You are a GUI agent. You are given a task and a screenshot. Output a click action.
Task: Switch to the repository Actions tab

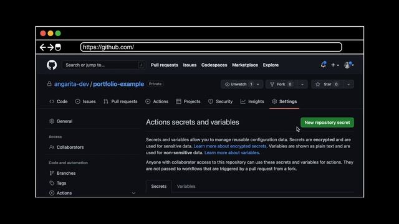click(x=157, y=101)
